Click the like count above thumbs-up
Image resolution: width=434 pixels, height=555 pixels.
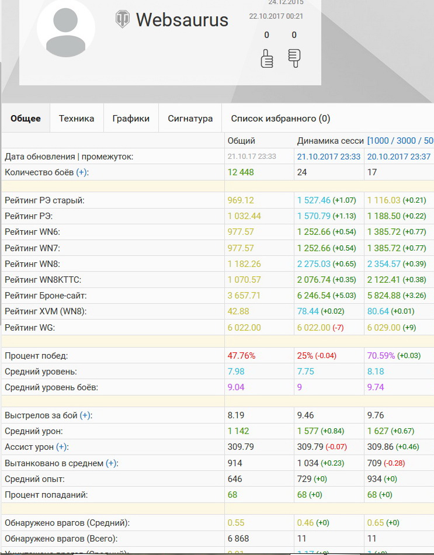point(267,35)
